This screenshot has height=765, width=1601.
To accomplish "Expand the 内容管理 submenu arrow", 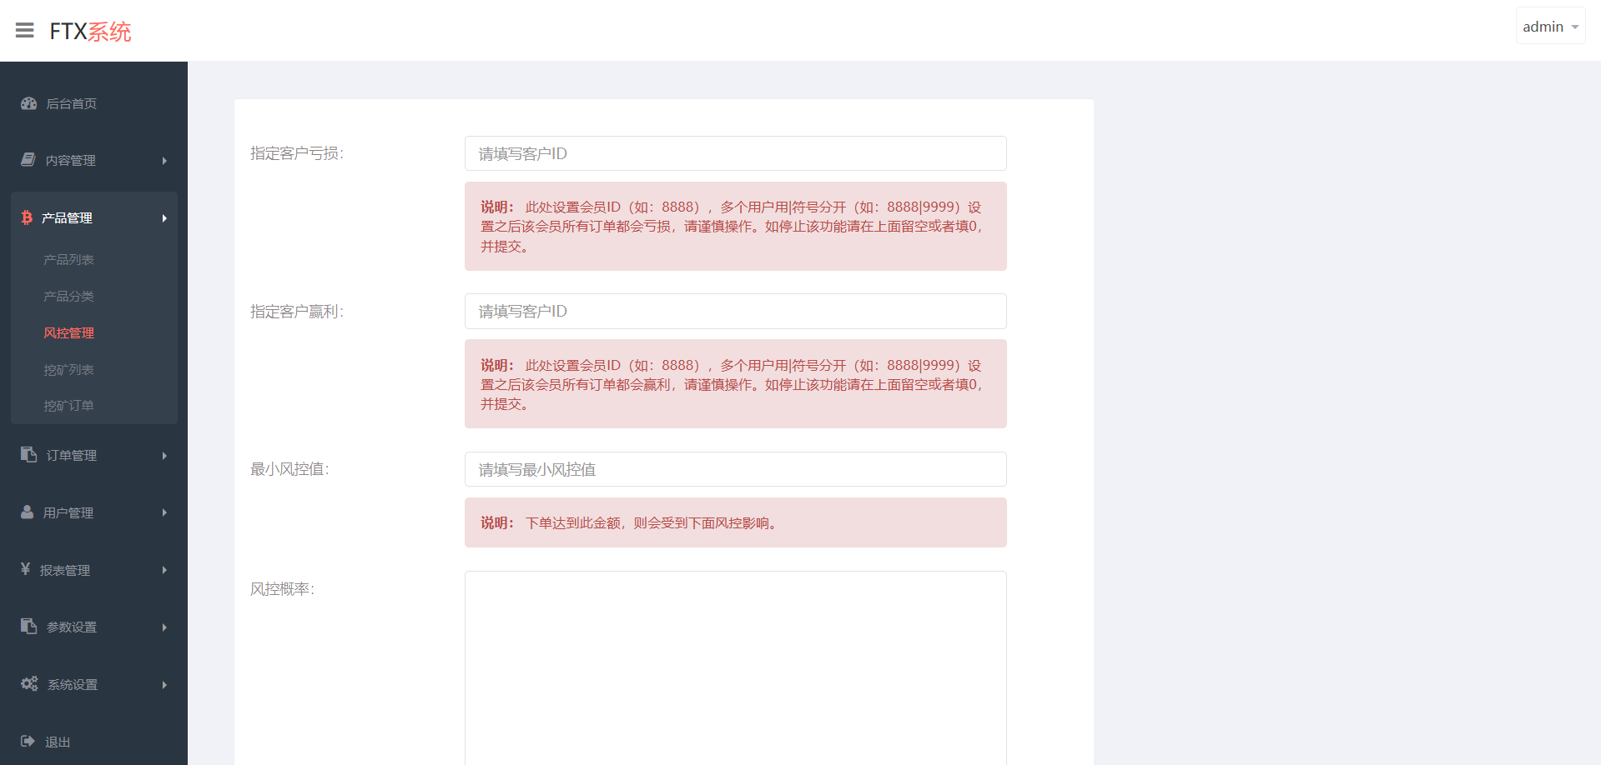I will (x=164, y=161).
